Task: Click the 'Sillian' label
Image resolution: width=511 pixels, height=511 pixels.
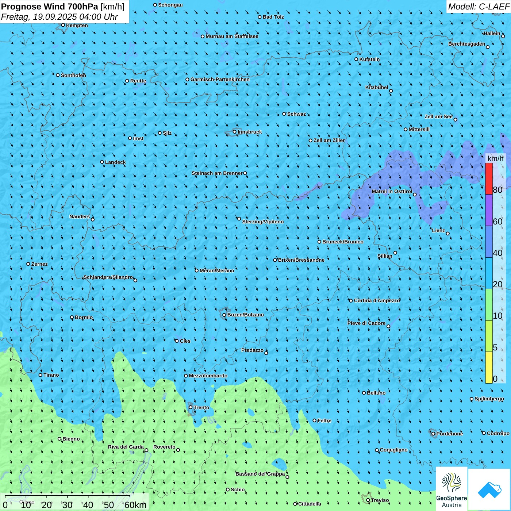Action: pyautogui.click(x=385, y=256)
